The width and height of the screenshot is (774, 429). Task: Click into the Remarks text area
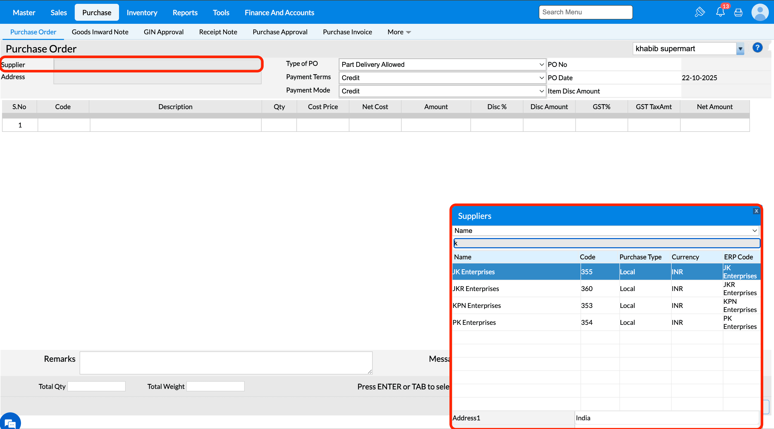point(226,363)
